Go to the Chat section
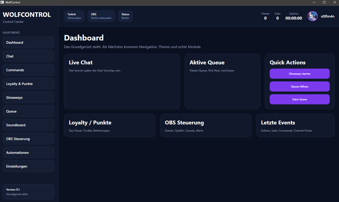This screenshot has width=339, height=202. pyautogui.click(x=28, y=56)
